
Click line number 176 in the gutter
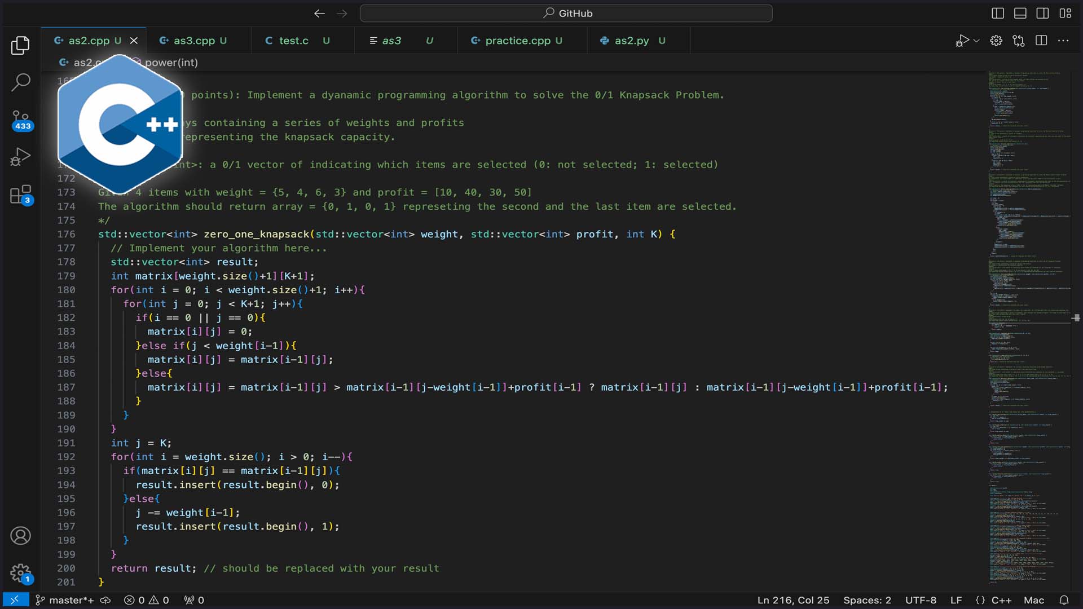tap(66, 234)
